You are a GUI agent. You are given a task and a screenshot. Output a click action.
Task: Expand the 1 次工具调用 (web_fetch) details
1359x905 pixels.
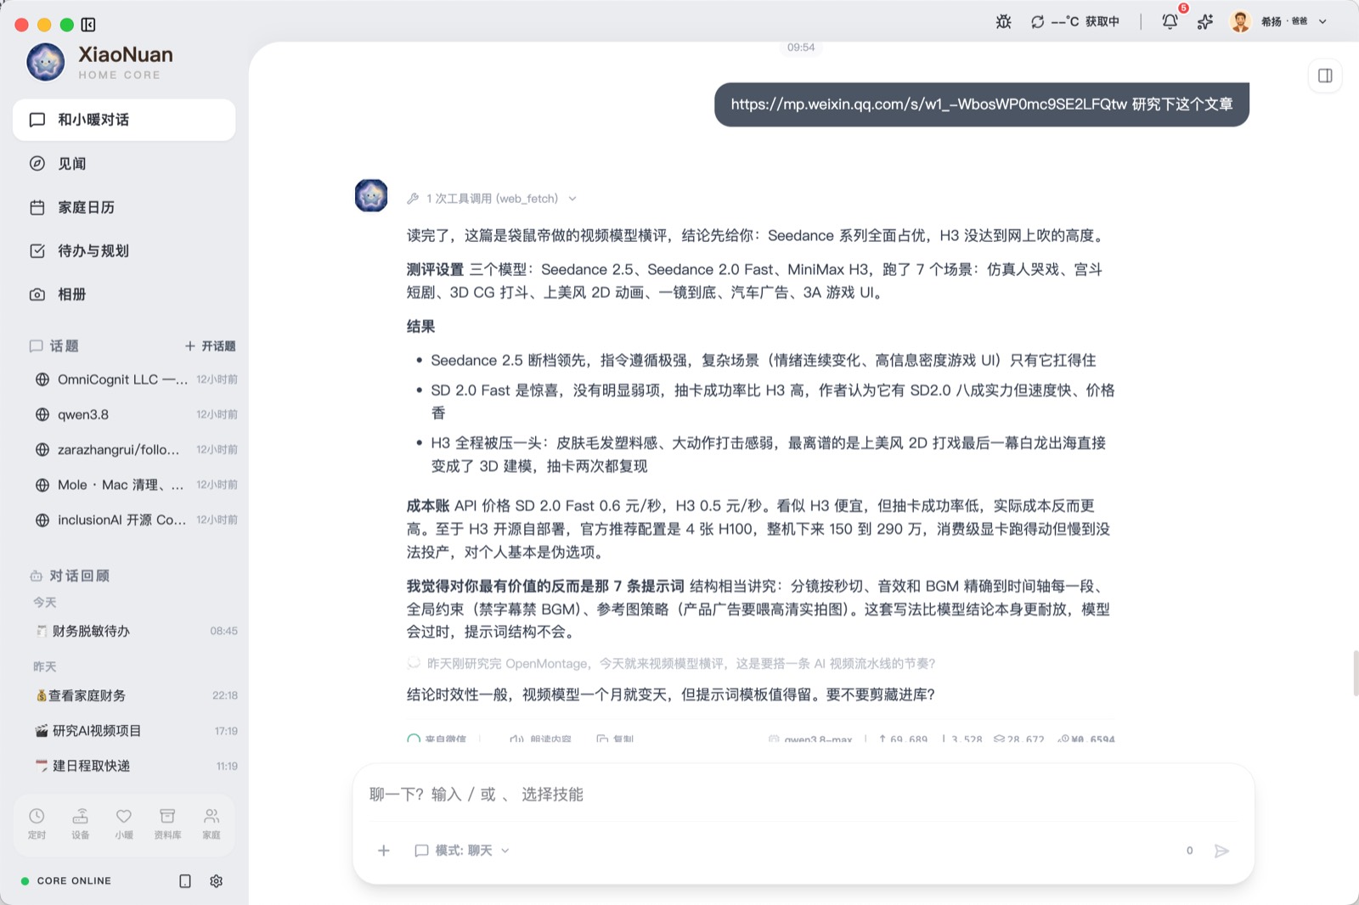[x=493, y=199]
